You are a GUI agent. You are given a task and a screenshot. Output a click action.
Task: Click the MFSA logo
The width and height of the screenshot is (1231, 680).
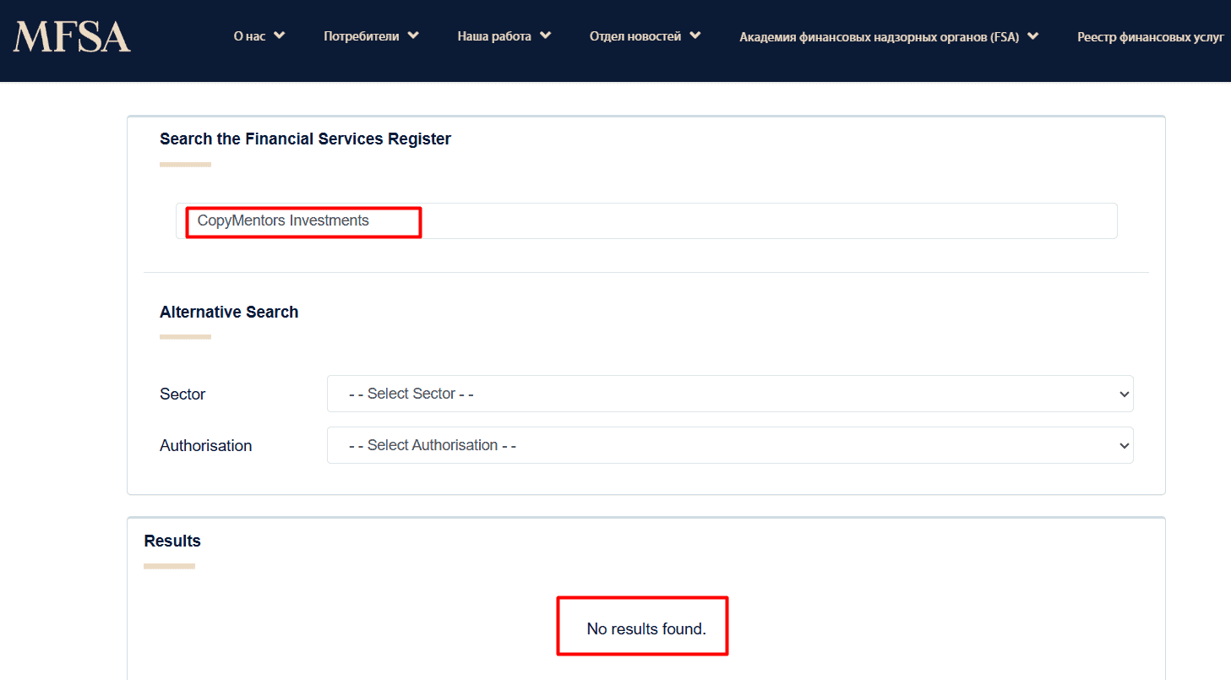pos(72,37)
